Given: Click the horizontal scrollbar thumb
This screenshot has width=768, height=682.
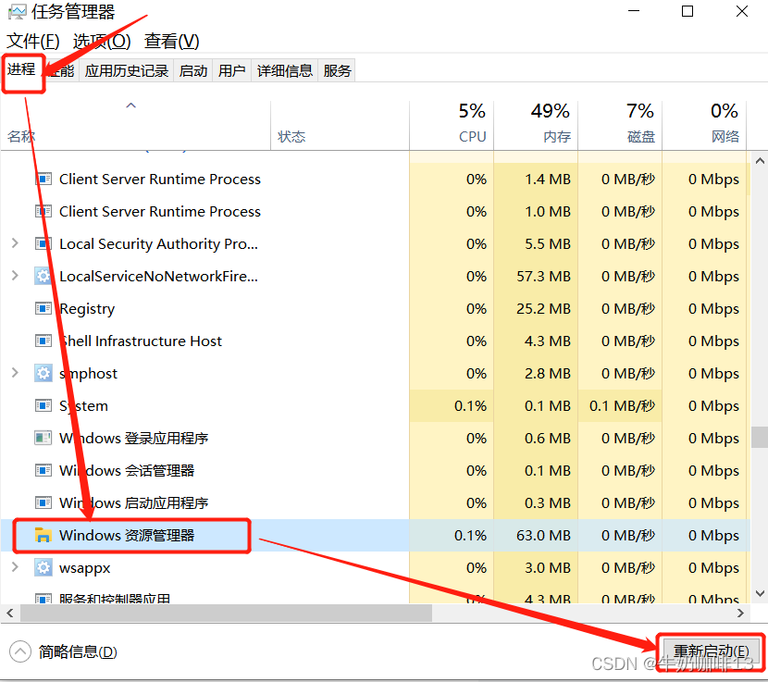Looking at the screenshot, I should [x=226, y=613].
